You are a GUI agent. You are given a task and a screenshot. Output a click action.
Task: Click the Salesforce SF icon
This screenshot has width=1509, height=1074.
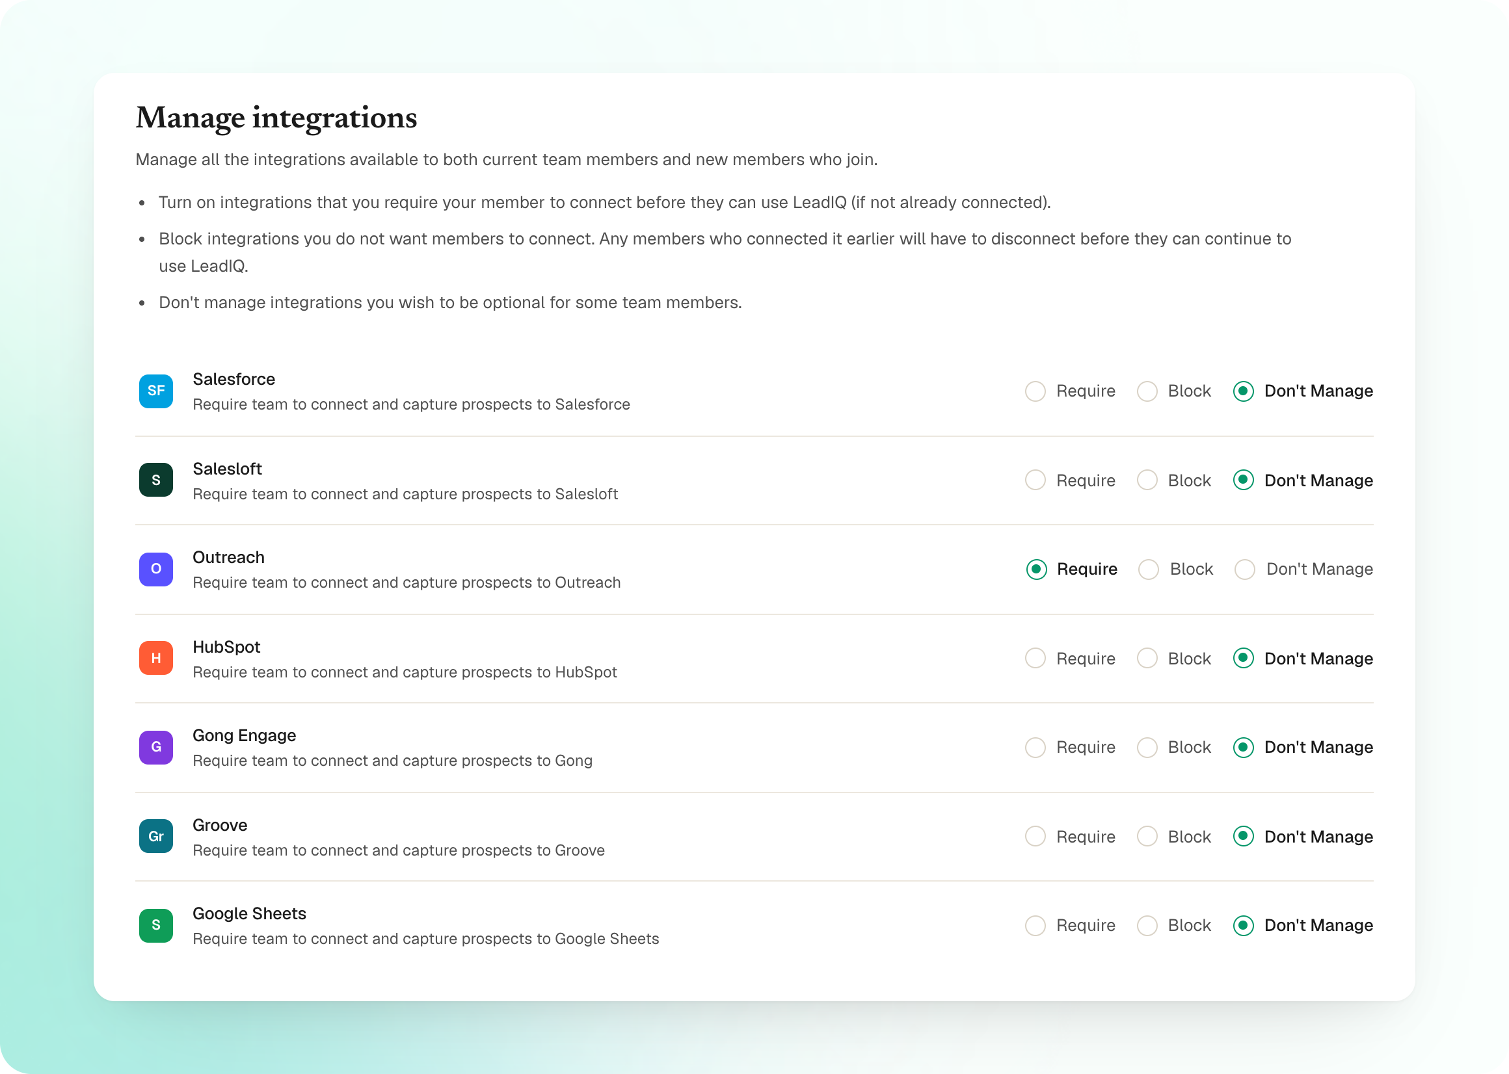point(155,391)
